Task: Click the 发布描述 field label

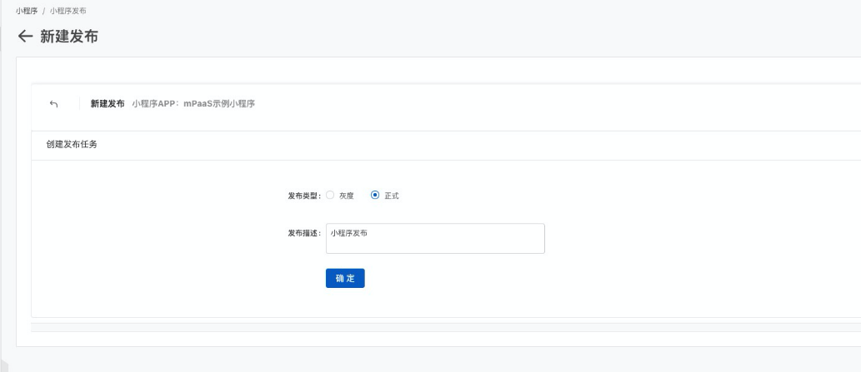Action: (304, 233)
